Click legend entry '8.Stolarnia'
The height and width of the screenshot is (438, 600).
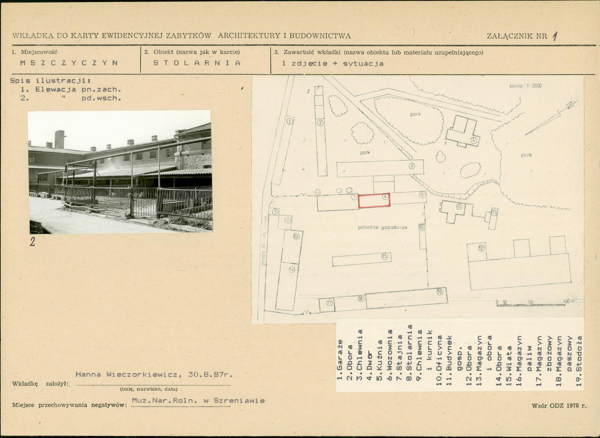tap(409, 352)
